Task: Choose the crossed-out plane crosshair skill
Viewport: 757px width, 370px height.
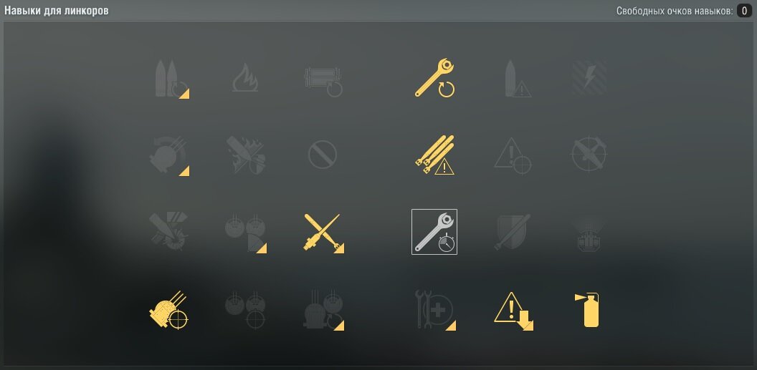Action: [589, 154]
